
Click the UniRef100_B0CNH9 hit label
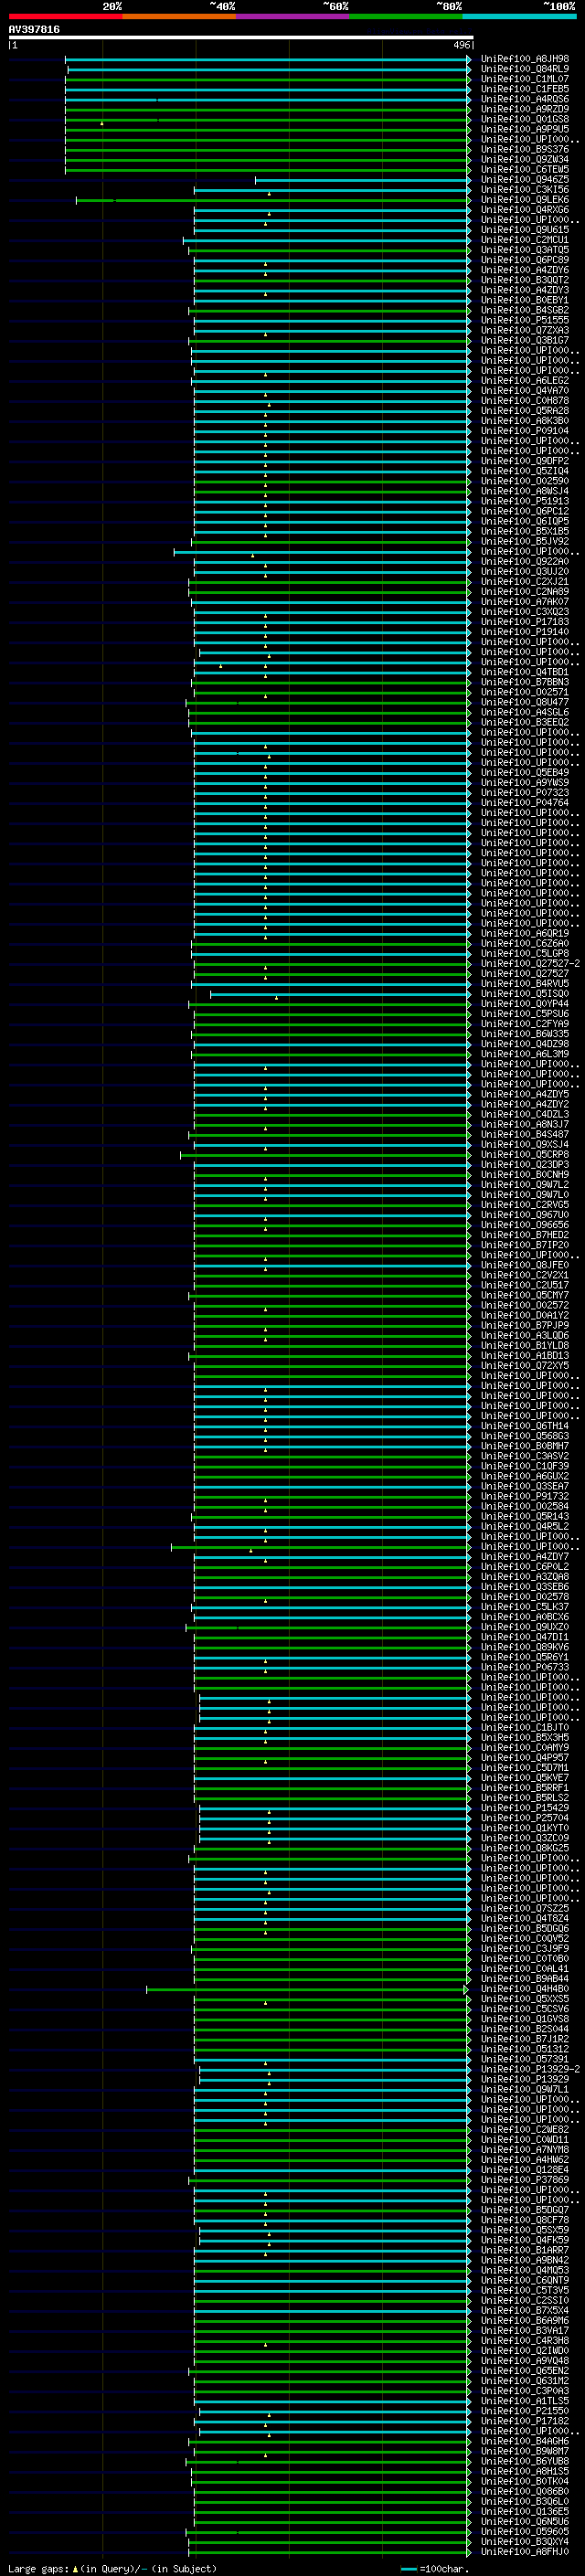(x=525, y=1174)
